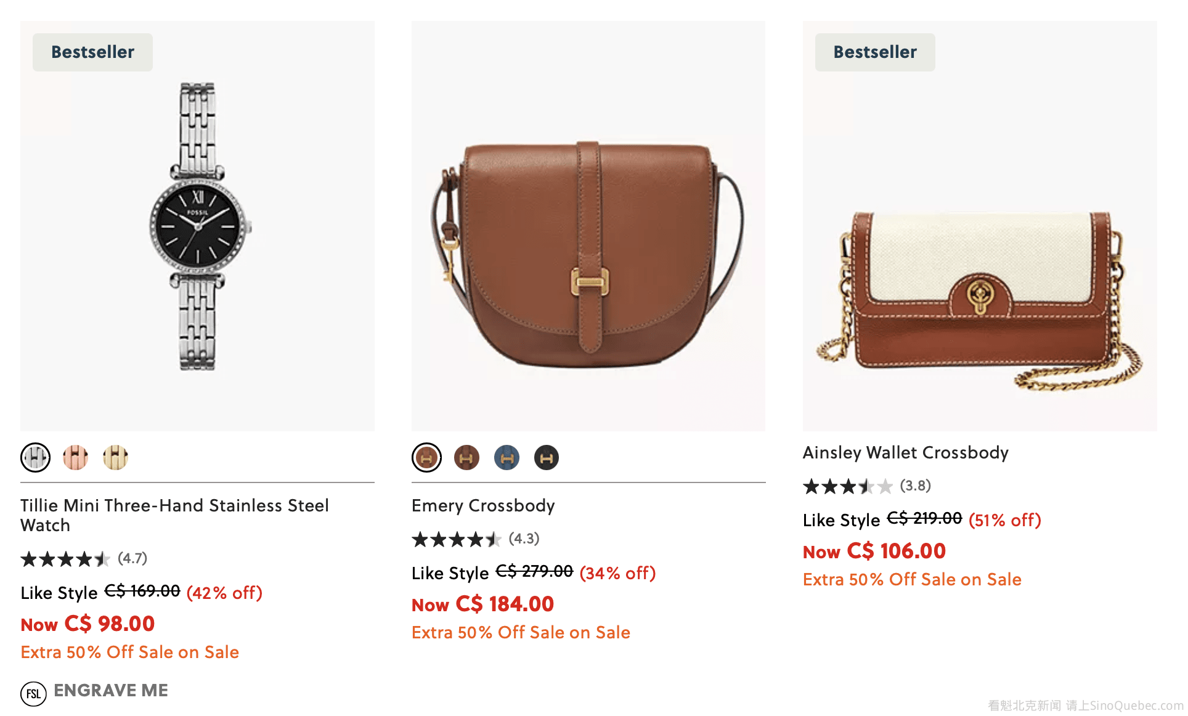Choose the dark brown crossbody swatch

coord(466,457)
